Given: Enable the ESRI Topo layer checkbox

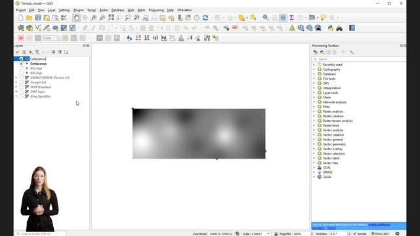Looking at the screenshot, I should pos(21,92).
